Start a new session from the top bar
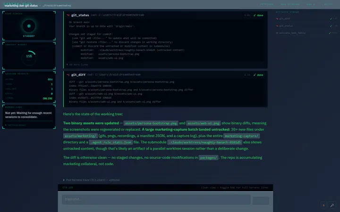 (290, 4)
